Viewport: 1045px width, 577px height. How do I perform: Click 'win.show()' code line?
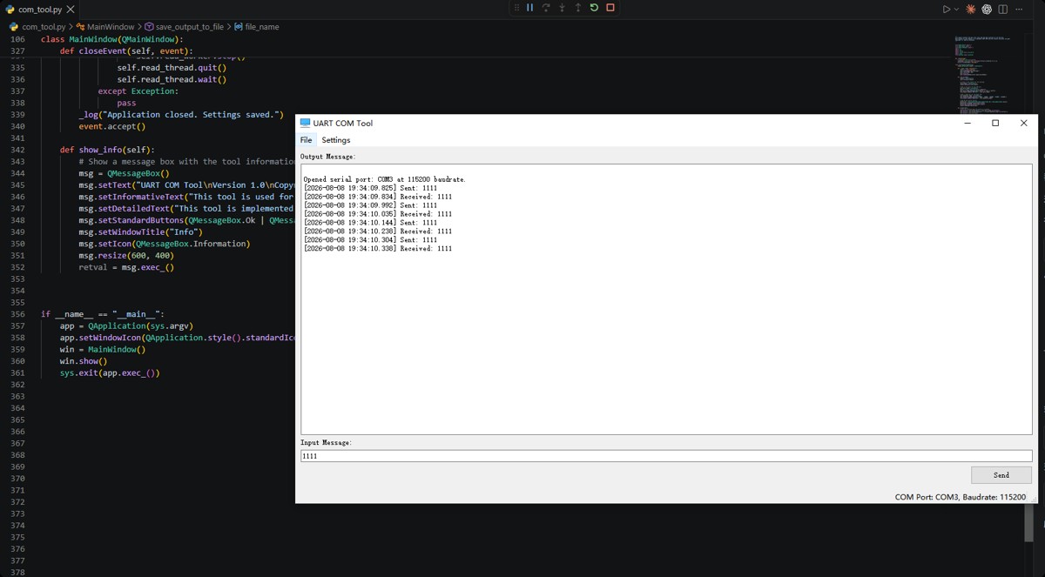coord(84,361)
